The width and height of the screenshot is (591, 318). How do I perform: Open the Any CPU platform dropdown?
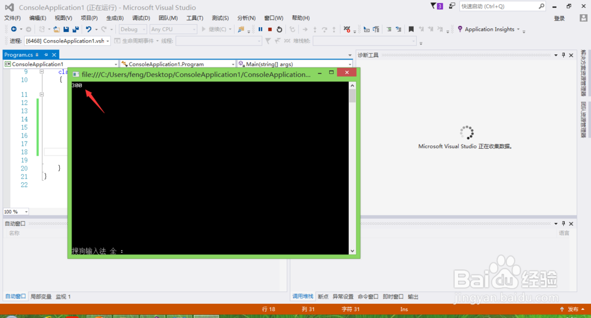173,29
